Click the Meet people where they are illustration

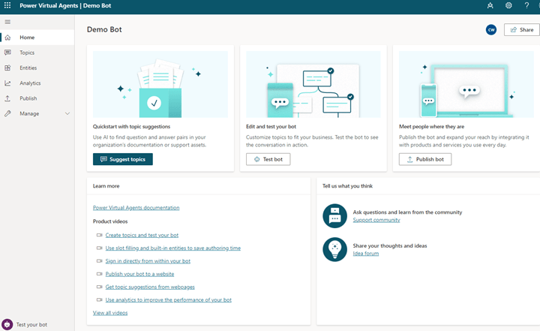(x=466, y=85)
